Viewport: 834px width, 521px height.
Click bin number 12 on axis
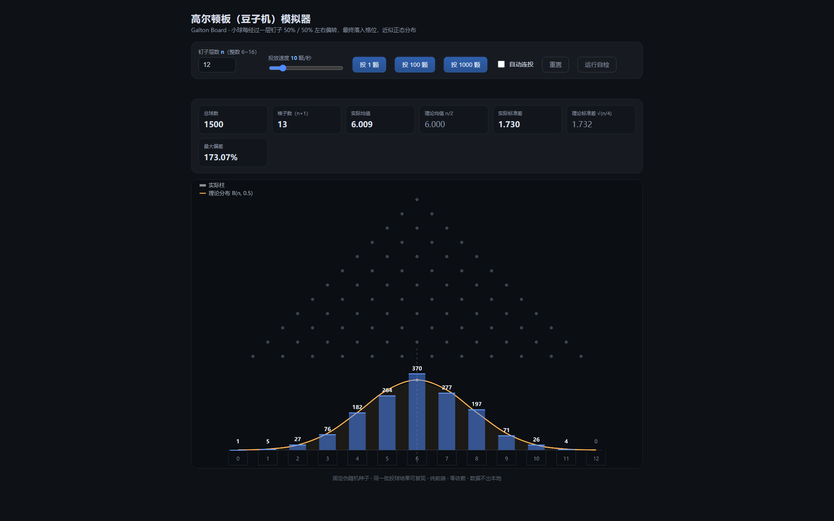[x=596, y=458]
